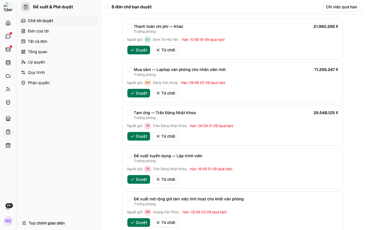Open the store icon in rail
The image size is (368, 230).
click(x=8, y=119)
